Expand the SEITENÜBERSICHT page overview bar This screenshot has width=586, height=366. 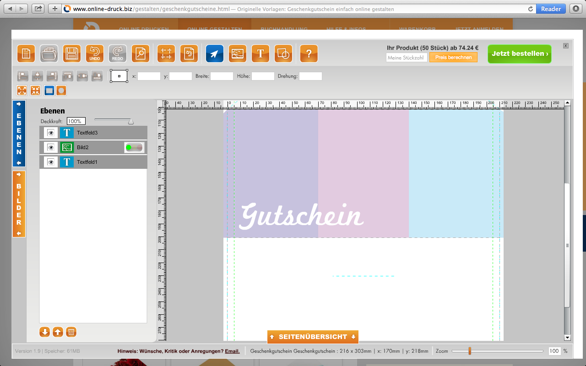tap(313, 337)
